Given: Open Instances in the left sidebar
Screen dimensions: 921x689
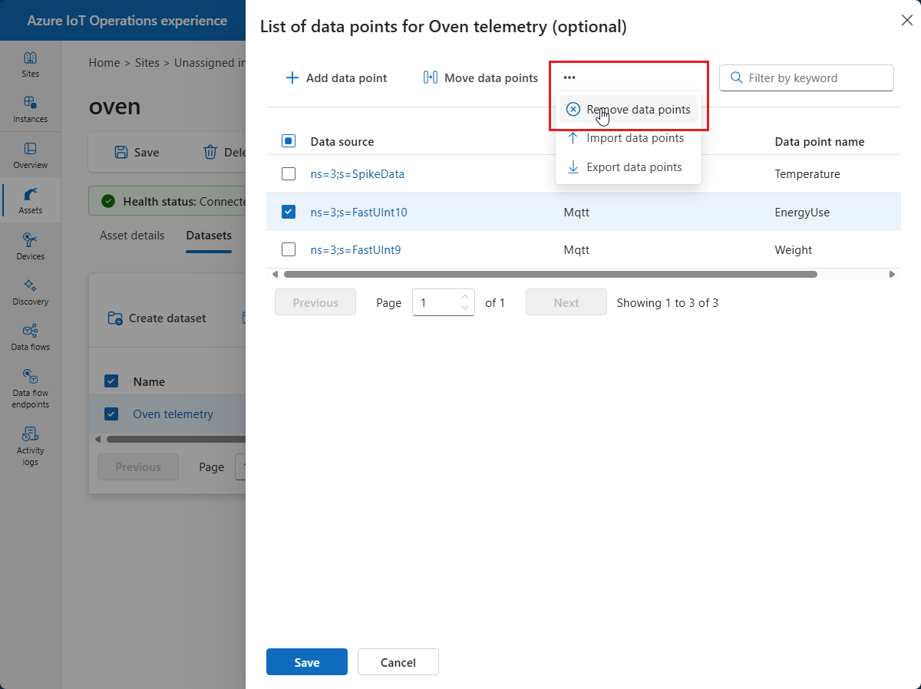Looking at the screenshot, I should coord(30,110).
